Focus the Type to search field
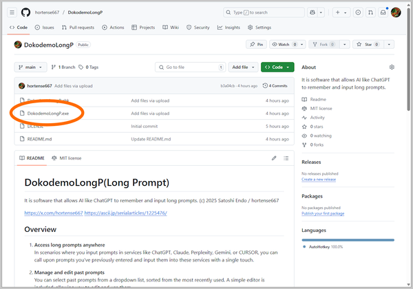413x289 pixels. click(264, 12)
